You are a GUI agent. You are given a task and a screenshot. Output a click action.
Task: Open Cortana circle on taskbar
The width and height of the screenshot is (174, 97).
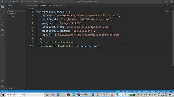point(47,95)
